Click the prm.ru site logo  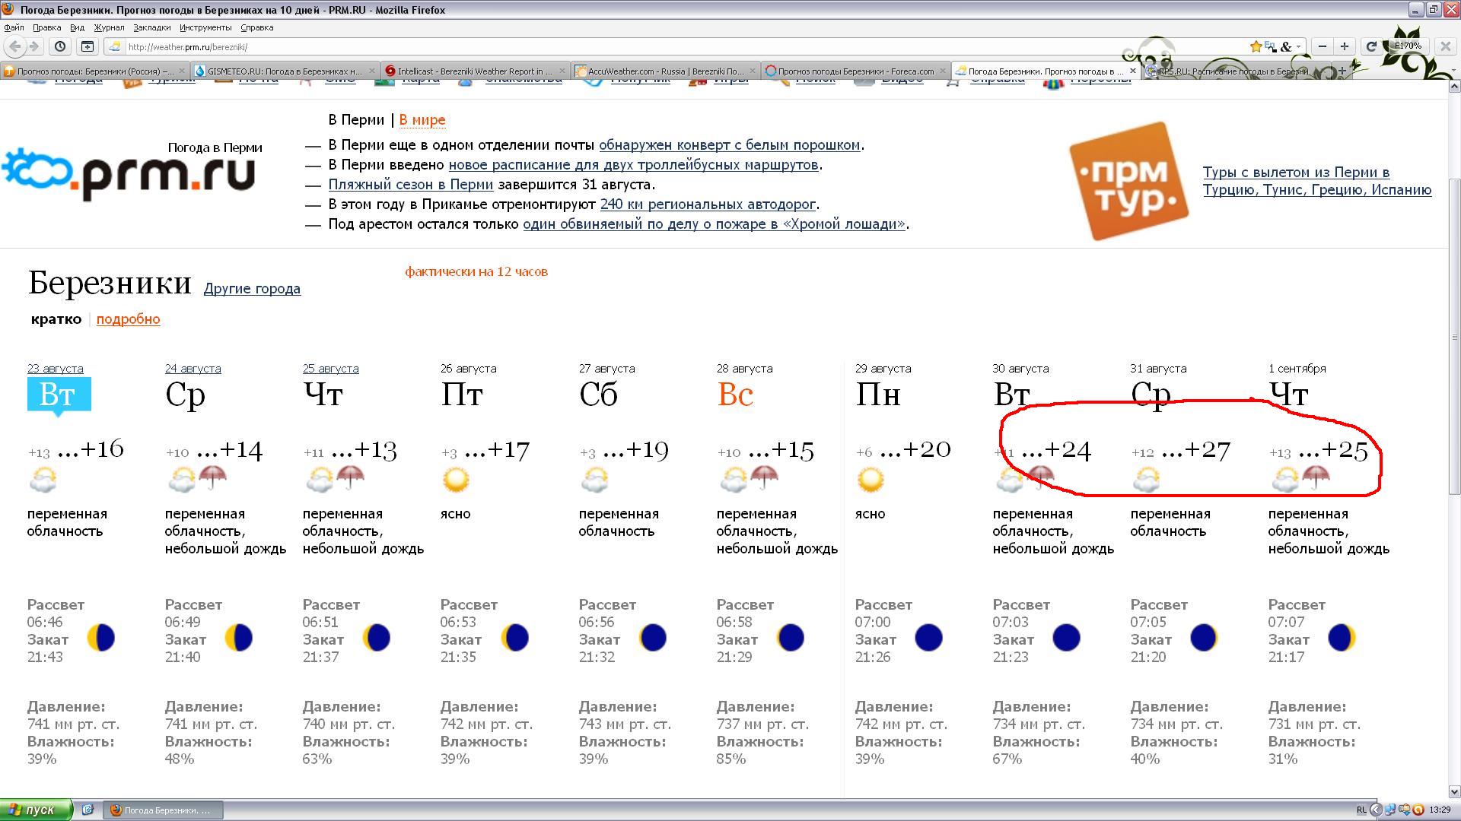[x=129, y=173]
